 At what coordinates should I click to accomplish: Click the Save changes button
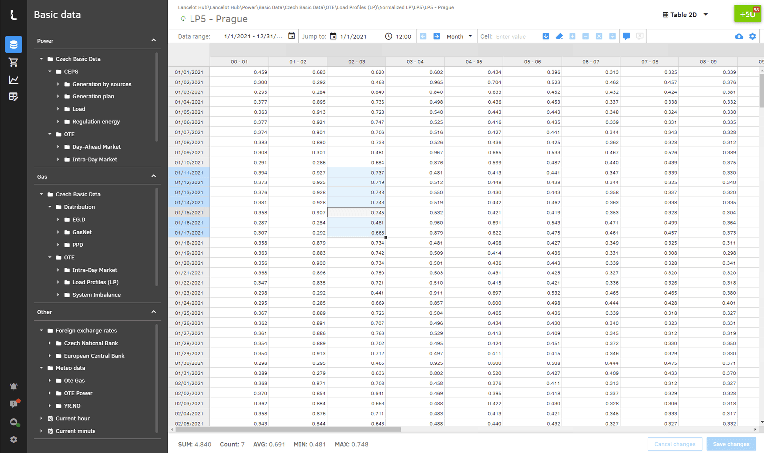coord(731,444)
